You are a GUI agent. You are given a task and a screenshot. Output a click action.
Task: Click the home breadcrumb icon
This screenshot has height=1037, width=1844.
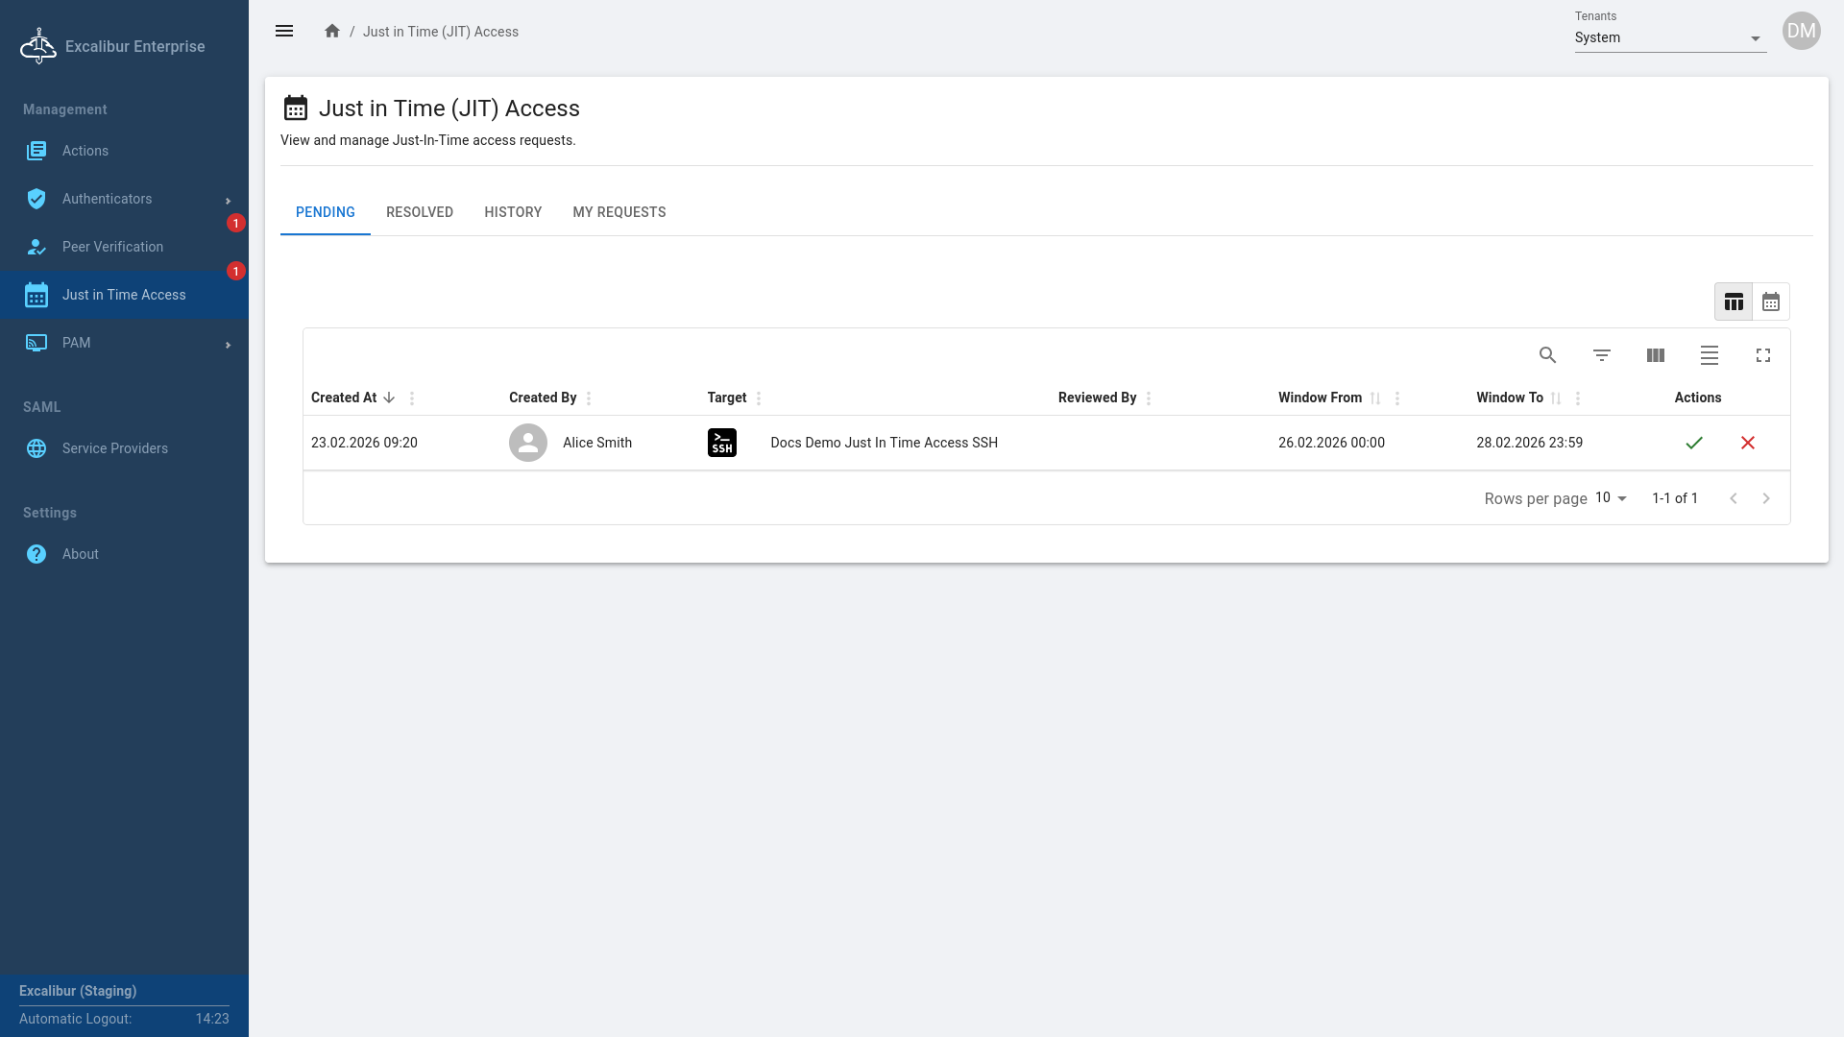coord(332,32)
